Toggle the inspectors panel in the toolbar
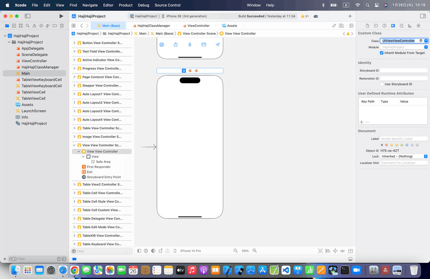The image size is (430, 279). pyautogui.click(x=422, y=16)
